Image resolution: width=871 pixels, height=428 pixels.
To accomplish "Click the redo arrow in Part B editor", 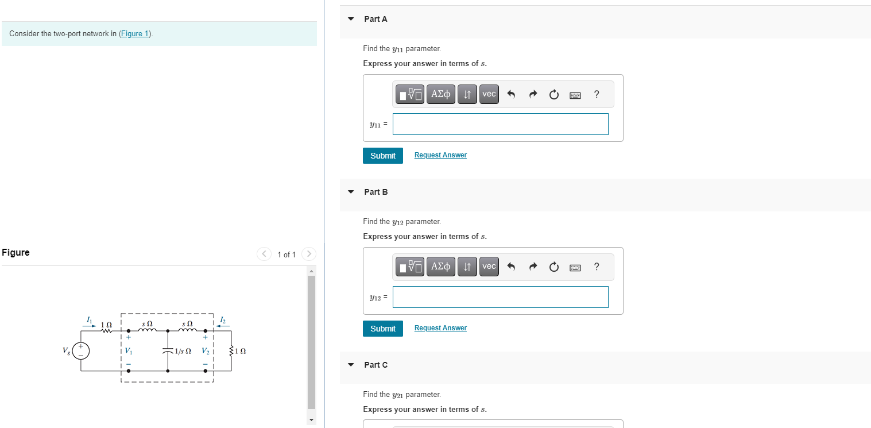I will point(533,266).
